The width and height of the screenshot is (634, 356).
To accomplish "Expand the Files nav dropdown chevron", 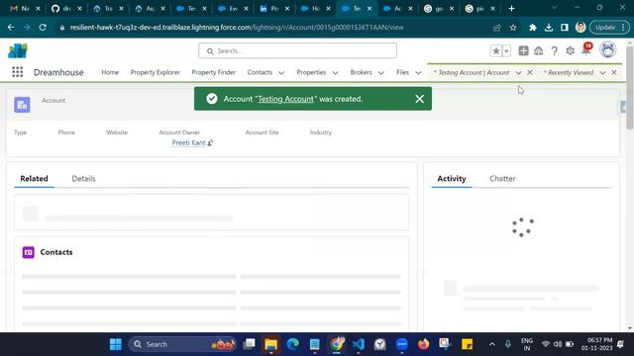I will click(x=418, y=72).
